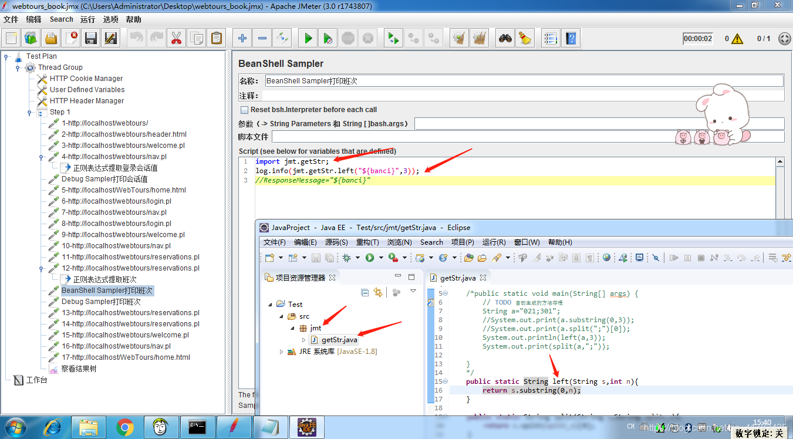Image resolution: width=793 pixels, height=439 pixels.
Task: Open JMeter's 运行 menu
Action: pyautogui.click(x=88, y=19)
